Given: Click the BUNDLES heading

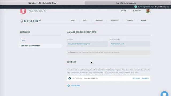Looking at the screenshot, I should pyautogui.click(x=71, y=62).
